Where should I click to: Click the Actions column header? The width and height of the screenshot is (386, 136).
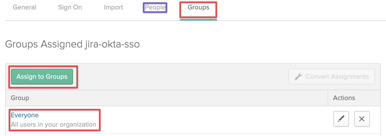(x=344, y=98)
